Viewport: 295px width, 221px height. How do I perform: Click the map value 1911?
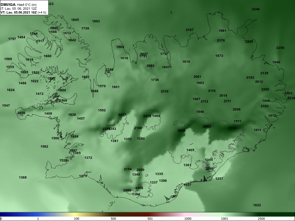point(257,130)
